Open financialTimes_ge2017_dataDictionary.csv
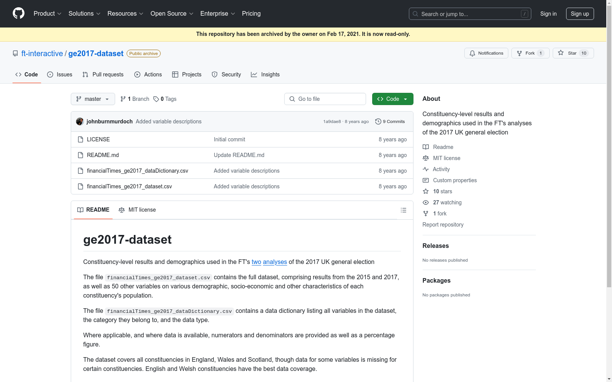Viewport: 612px width, 382px height. point(137,171)
